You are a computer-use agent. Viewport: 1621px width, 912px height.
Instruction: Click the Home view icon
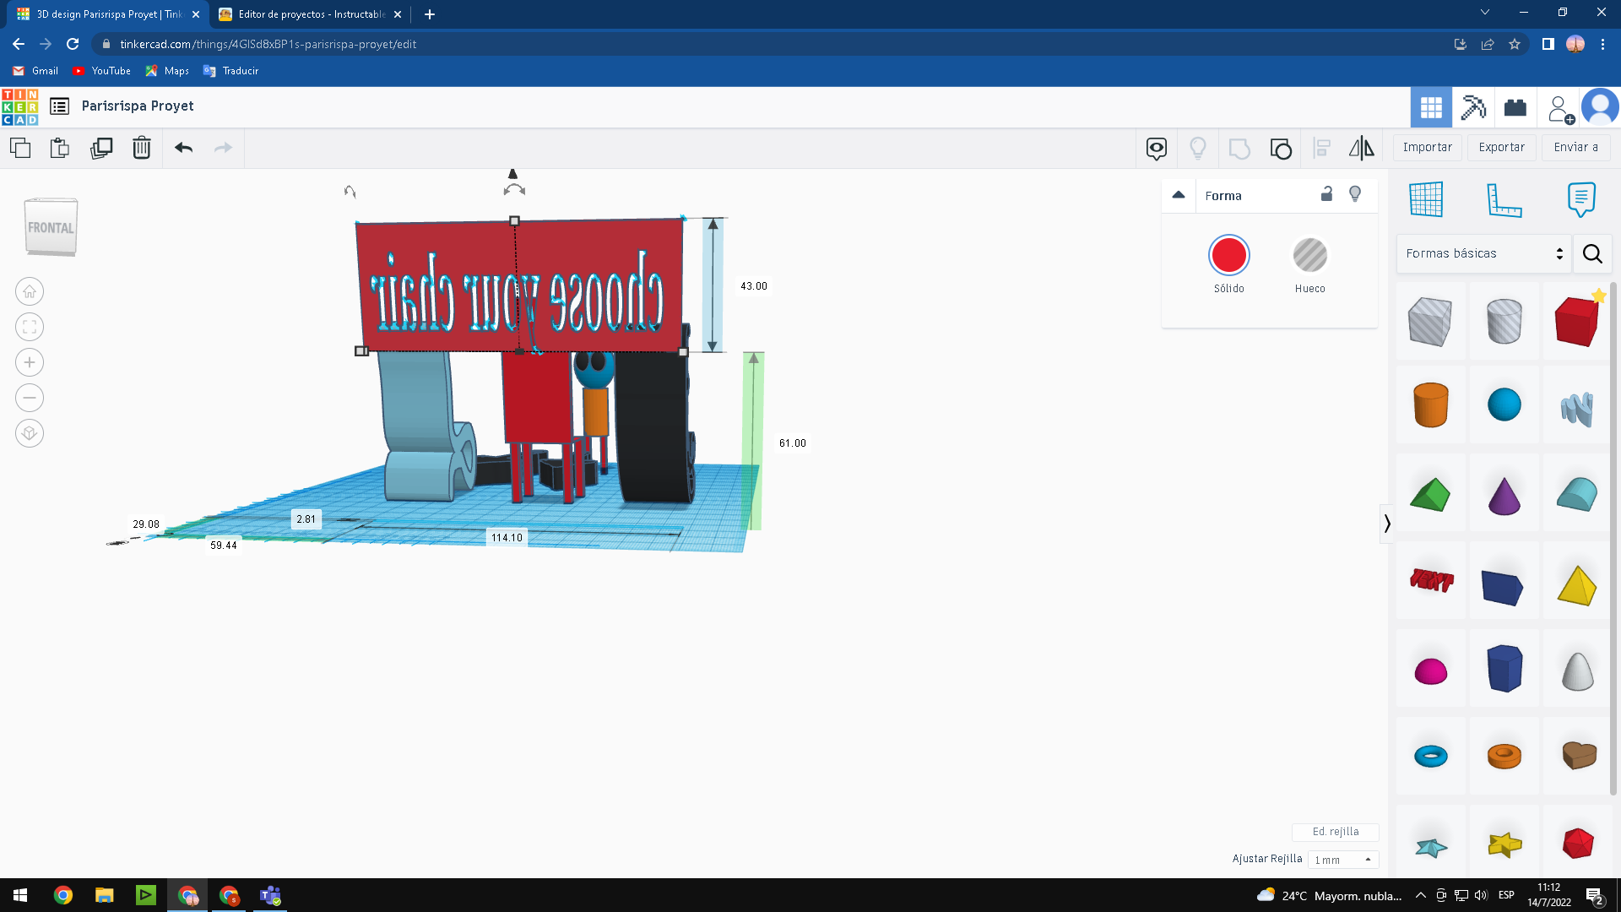click(30, 291)
